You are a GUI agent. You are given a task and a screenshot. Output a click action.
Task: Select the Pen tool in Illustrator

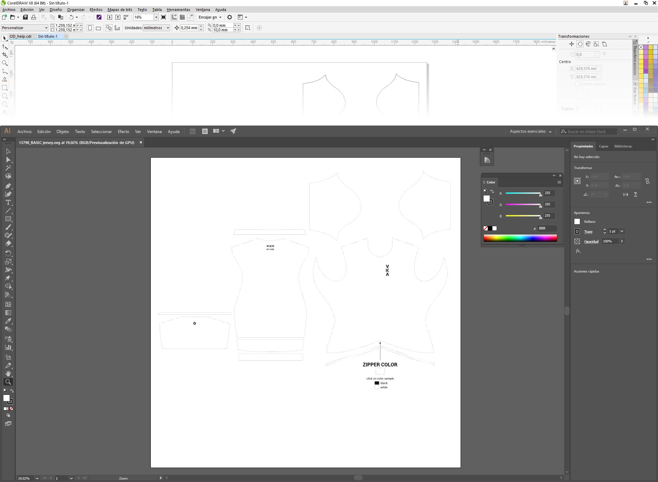click(x=8, y=186)
